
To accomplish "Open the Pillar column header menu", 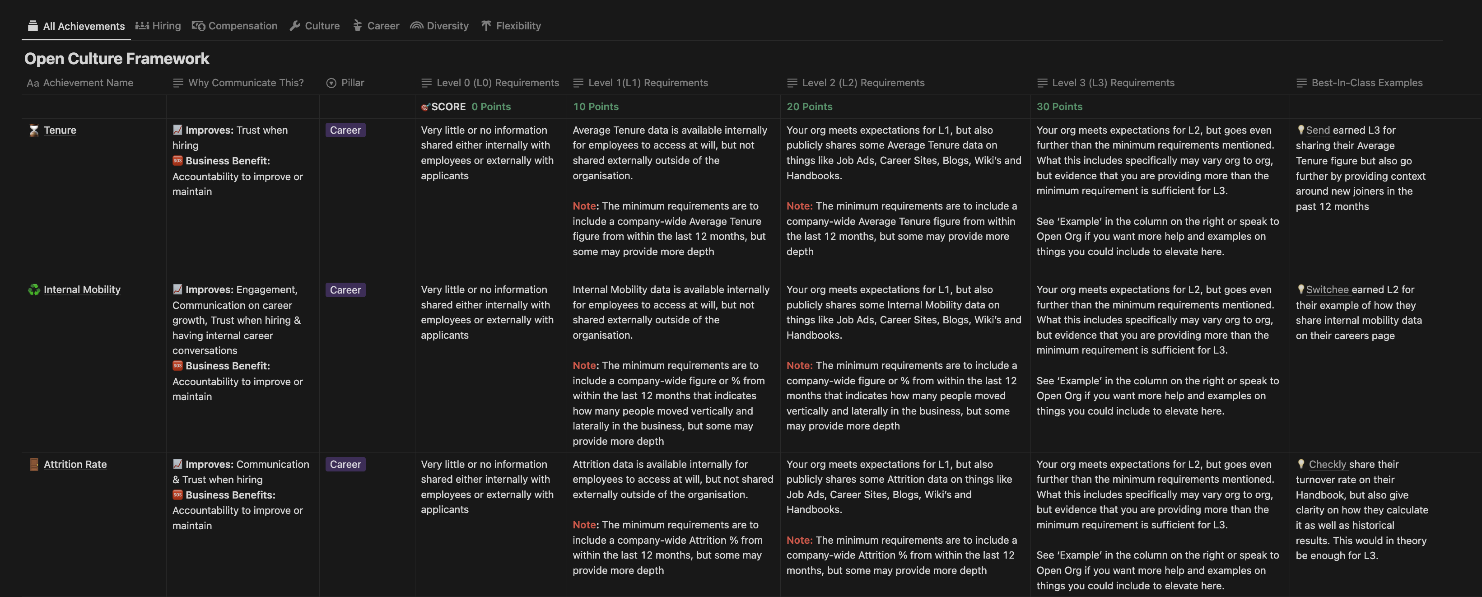I will pos(352,83).
